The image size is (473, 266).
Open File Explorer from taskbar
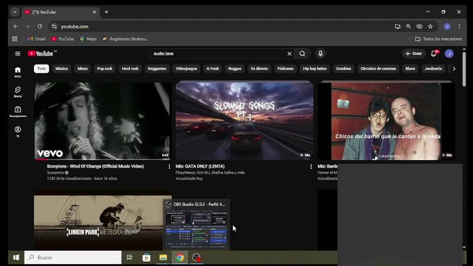[163, 258]
